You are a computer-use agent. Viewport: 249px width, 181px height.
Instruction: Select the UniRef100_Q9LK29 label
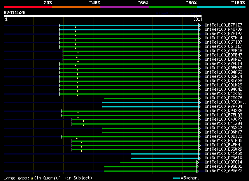(223, 85)
